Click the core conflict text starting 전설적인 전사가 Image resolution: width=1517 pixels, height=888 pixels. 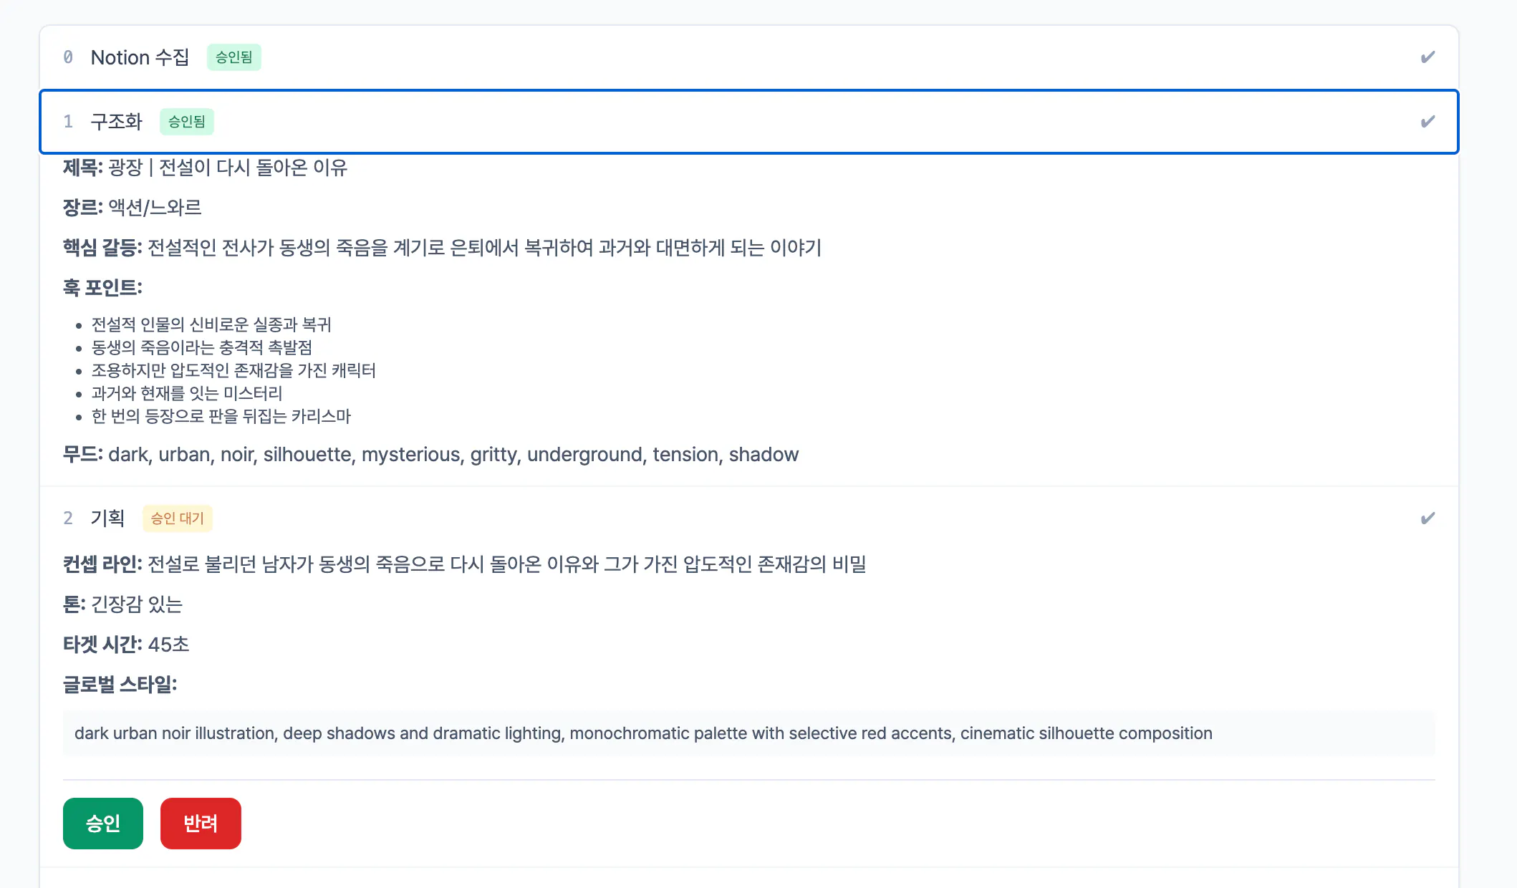pyautogui.click(x=485, y=248)
